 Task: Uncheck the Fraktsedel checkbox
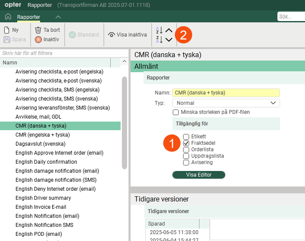pos(187,143)
